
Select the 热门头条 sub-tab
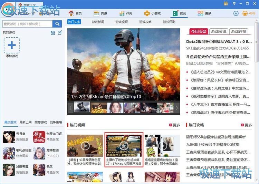coord(74,22)
